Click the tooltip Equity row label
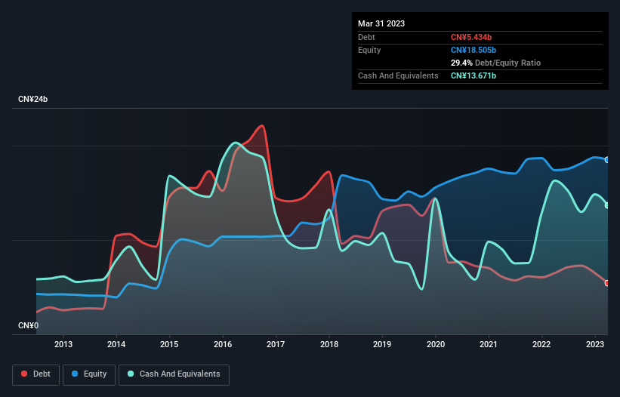 coord(369,50)
